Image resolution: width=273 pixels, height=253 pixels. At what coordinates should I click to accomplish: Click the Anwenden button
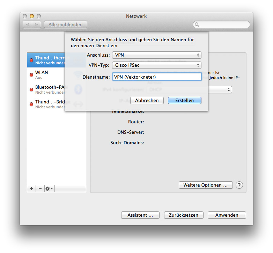[227, 215]
